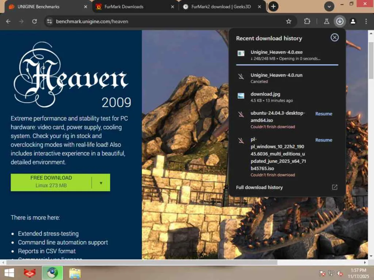Viewport: 374px width, 280px height.
Task: Click the action center flag tray icon
Action: [x=322, y=273]
